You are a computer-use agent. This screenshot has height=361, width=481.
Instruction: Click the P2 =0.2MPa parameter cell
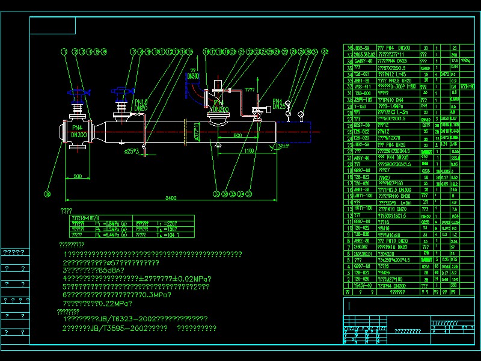click(101, 229)
